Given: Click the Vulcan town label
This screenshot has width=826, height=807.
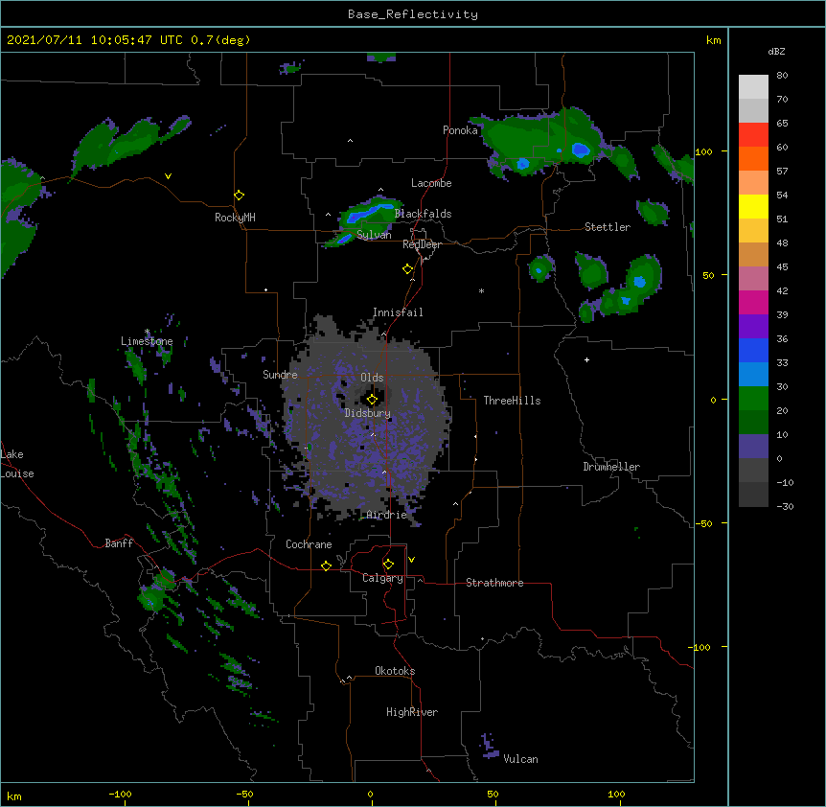Looking at the screenshot, I should [520, 759].
